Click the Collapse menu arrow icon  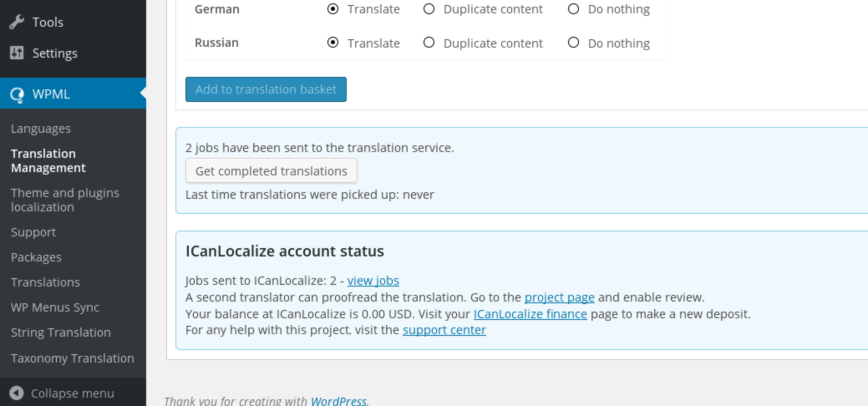click(16, 393)
